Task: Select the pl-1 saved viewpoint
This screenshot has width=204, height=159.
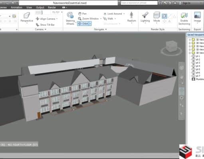Action: point(196,56)
